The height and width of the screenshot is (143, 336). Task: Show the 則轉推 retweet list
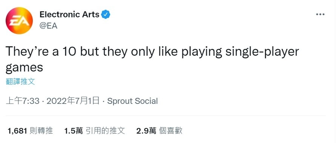tap(41, 131)
